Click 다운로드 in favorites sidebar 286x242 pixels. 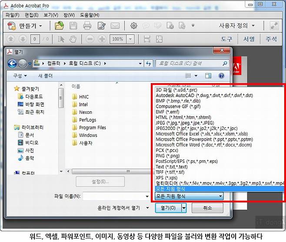point(30,96)
